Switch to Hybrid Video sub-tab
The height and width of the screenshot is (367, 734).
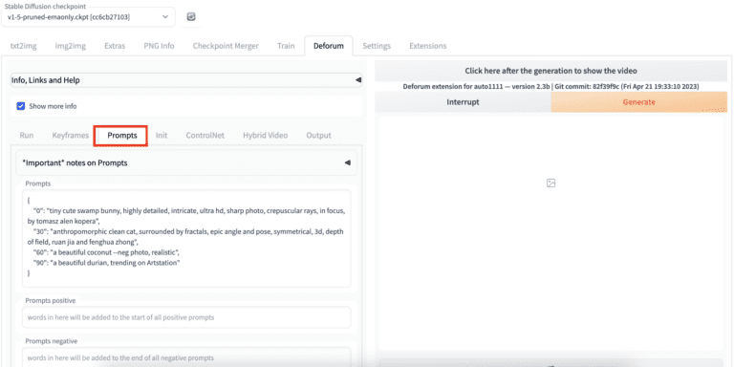coord(266,136)
